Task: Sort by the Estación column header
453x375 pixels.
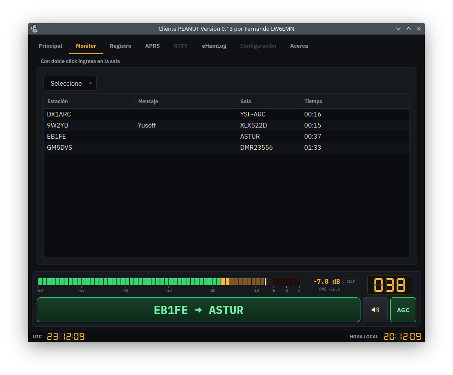Action: click(x=89, y=102)
